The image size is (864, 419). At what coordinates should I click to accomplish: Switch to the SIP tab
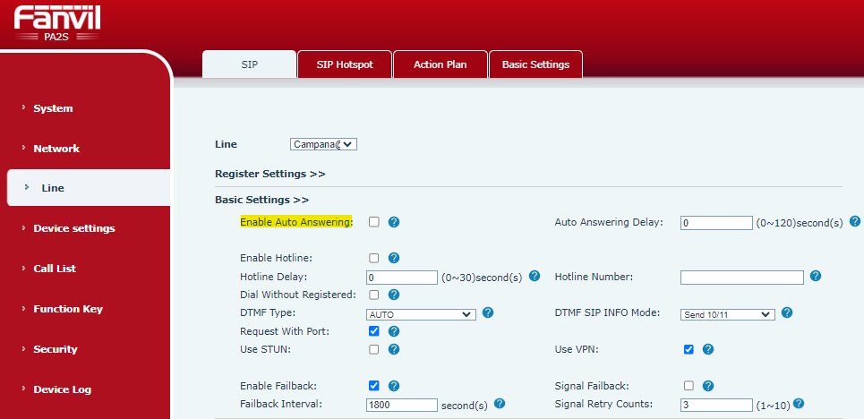pyautogui.click(x=250, y=64)
